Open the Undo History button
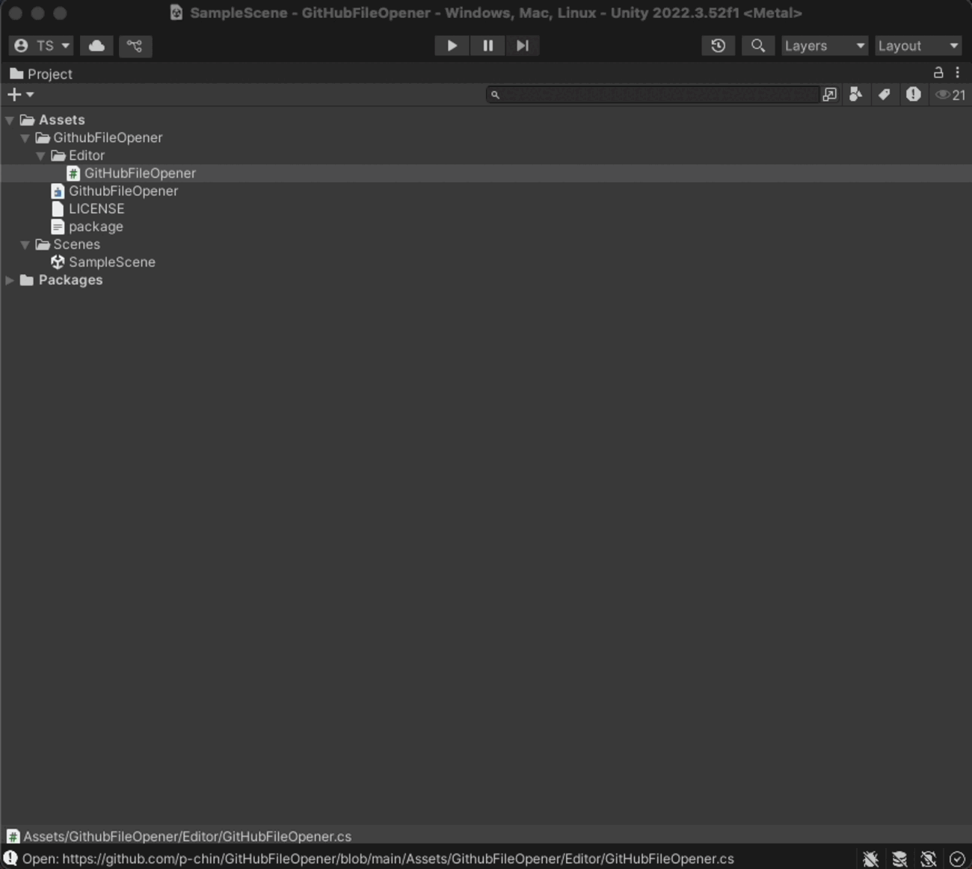The image size is (972, 869). coord(718,46)
